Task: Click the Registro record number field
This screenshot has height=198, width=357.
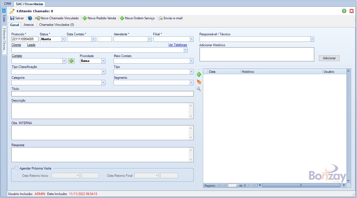Action: (x=233, y=186)
